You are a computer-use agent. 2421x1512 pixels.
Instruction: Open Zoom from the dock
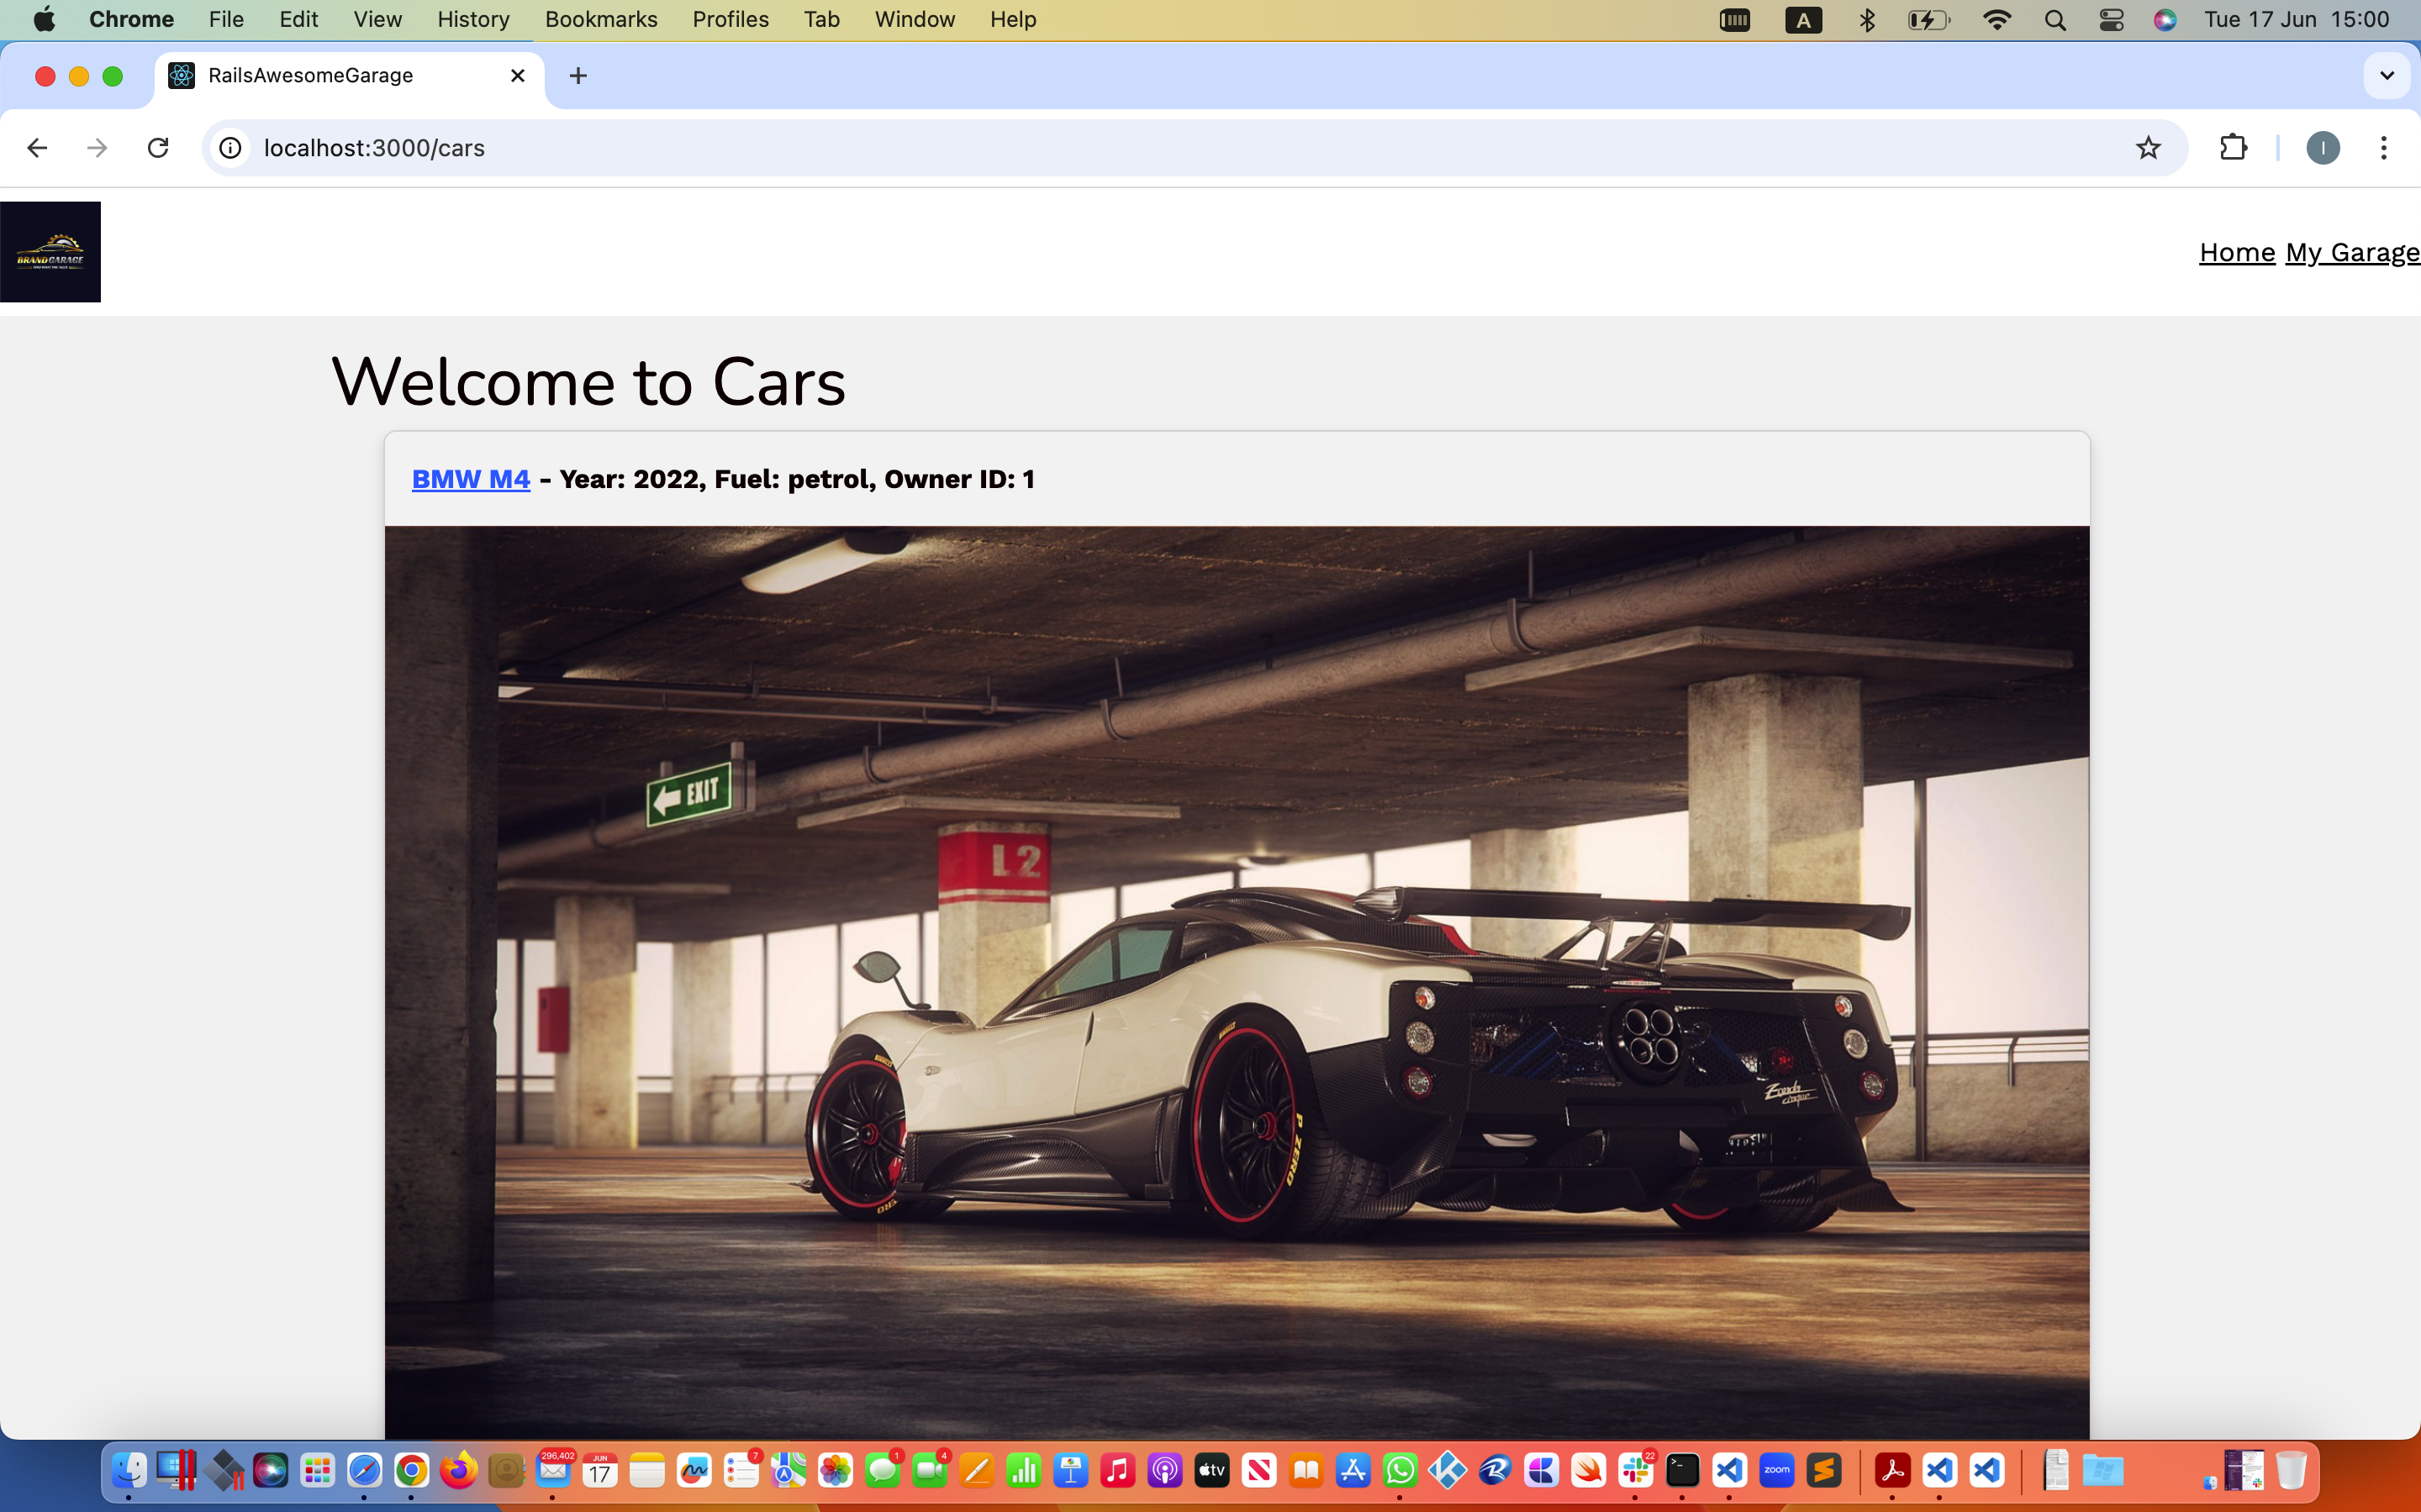[x=1777, y=1470]
